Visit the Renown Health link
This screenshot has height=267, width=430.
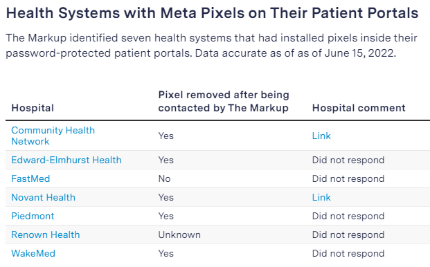pos(46,234)
